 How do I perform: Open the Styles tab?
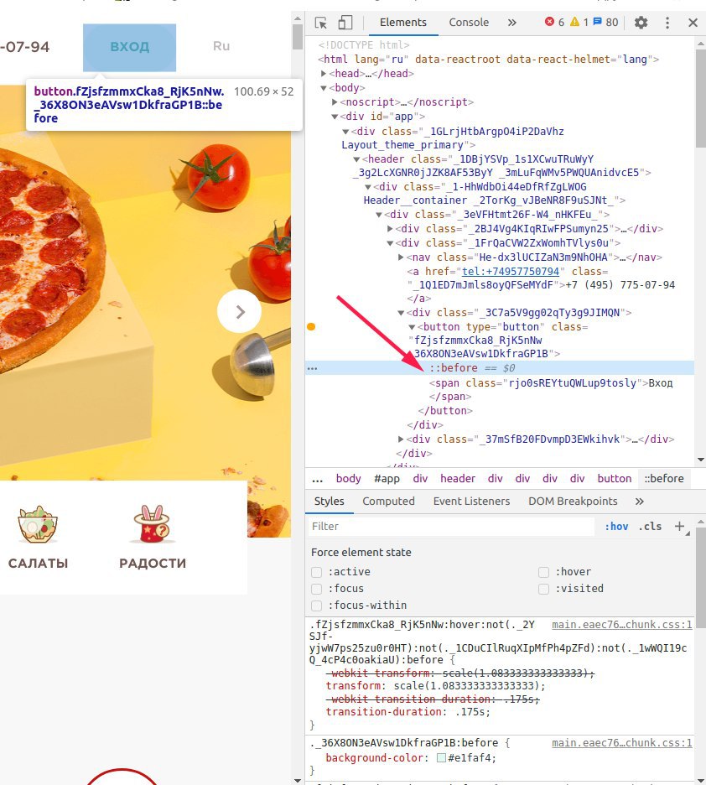click(330, 502)
